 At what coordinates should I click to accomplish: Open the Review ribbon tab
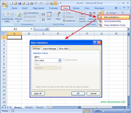click(76, 8)
